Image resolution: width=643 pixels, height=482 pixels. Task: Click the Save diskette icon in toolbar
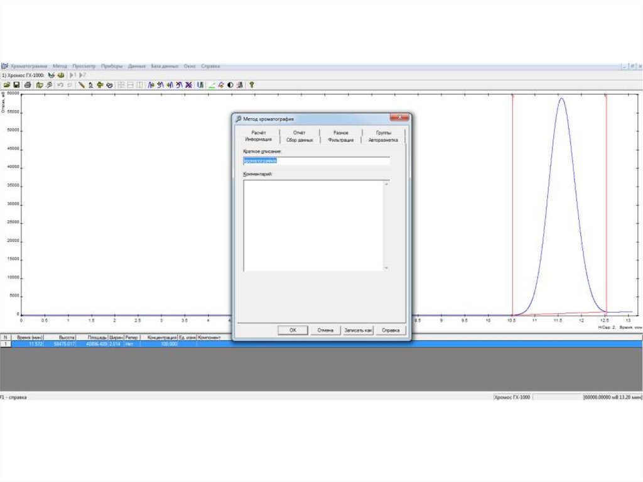pyautogui.click(x=17, y=85)
